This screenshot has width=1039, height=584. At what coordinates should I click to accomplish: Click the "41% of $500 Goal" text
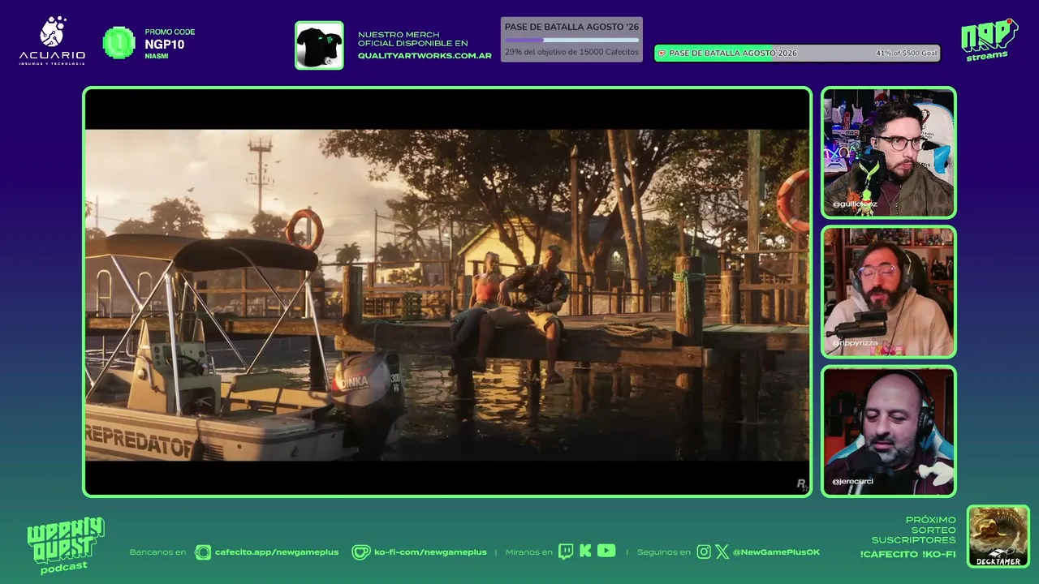pos(906,53)
